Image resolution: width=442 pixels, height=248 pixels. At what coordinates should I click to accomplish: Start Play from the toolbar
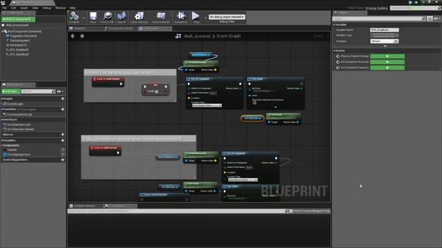[x=195, y=17]
